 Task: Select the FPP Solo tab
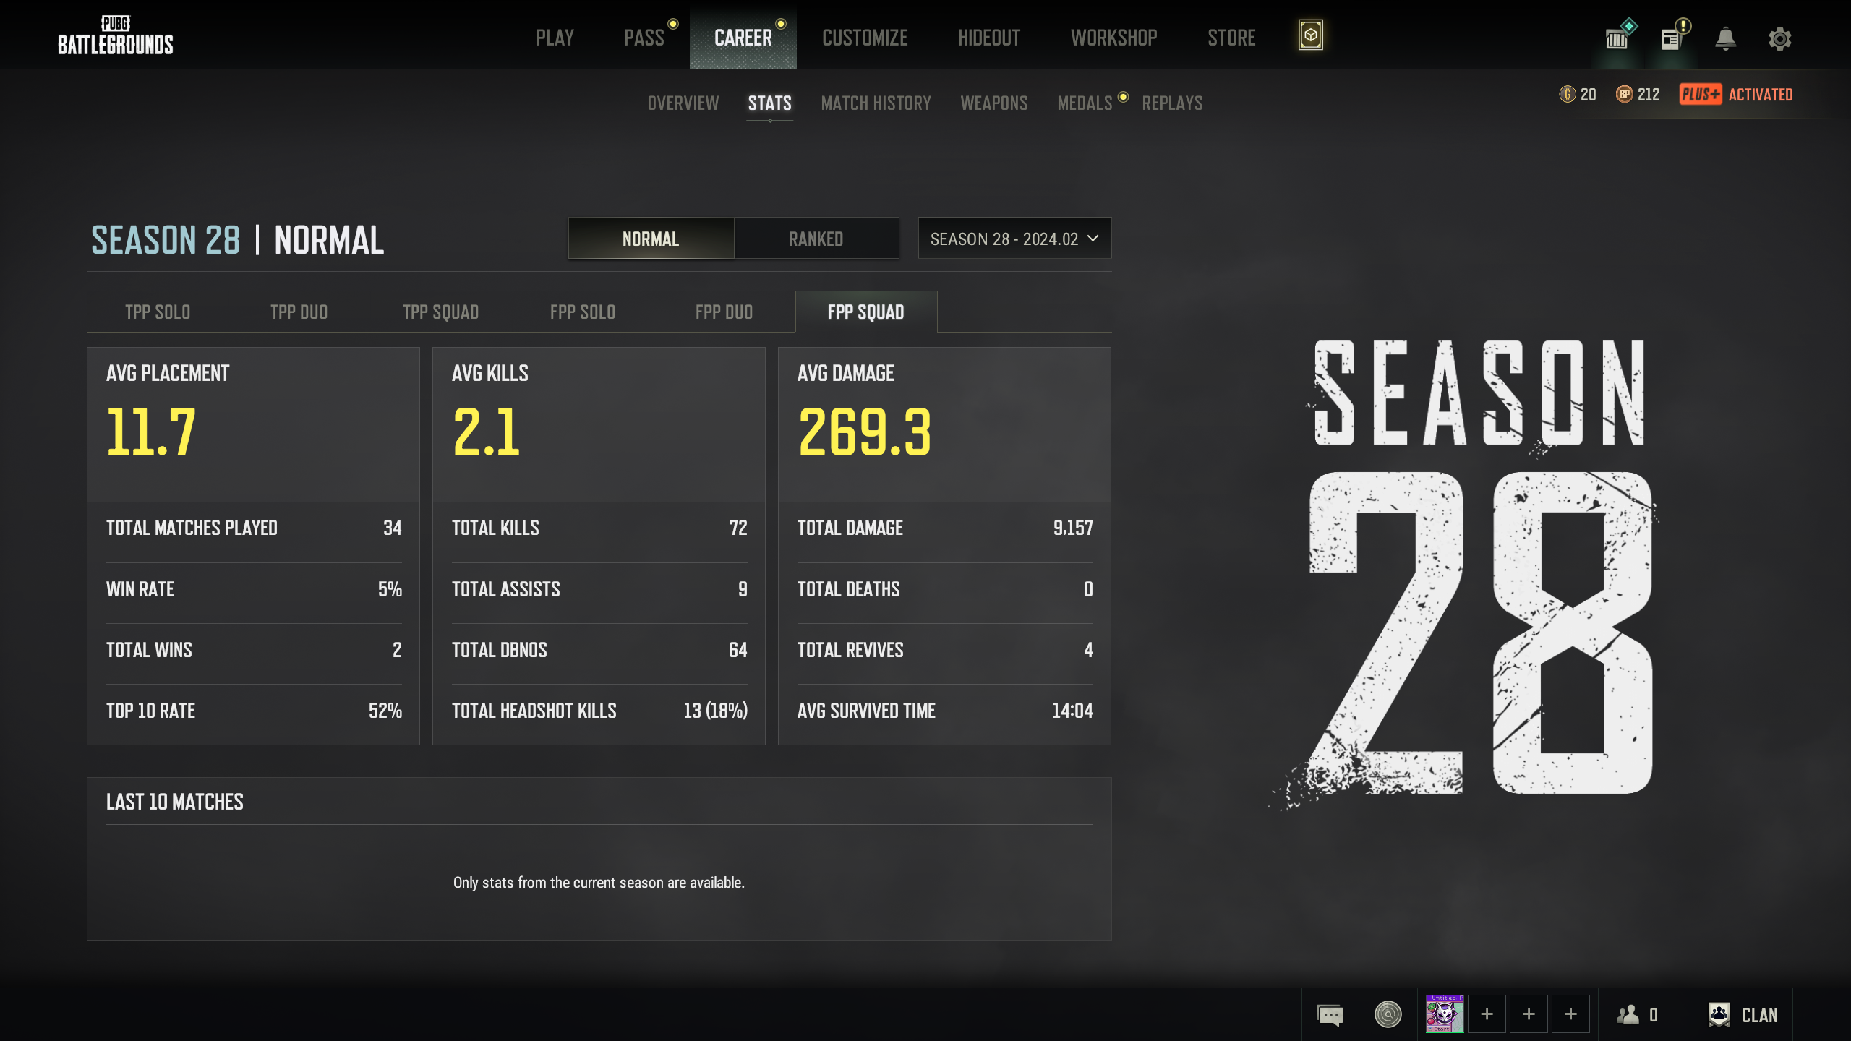coord(582,312)
